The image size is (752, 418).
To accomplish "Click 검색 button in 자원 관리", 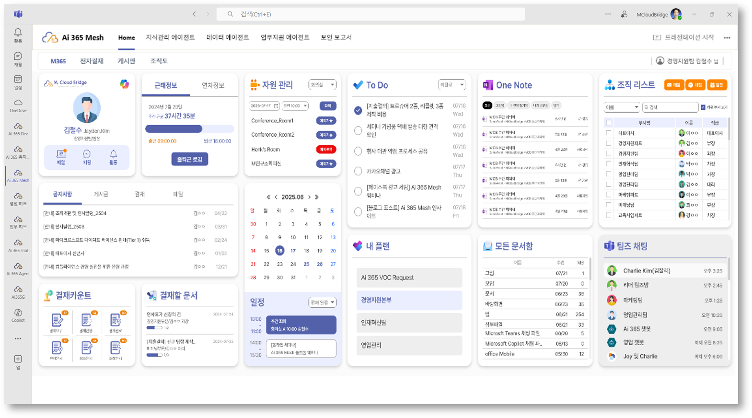I will pos(327,105).
